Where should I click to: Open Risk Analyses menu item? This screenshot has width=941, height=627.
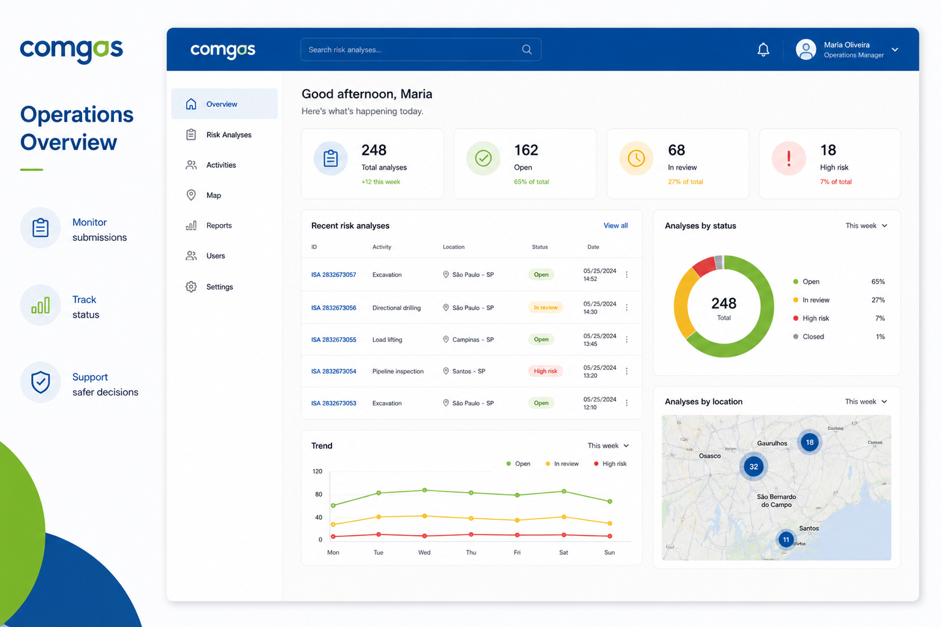(224, 135)
